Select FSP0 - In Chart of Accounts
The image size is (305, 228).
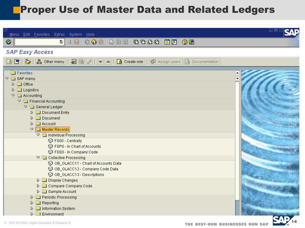coord(78,146)
